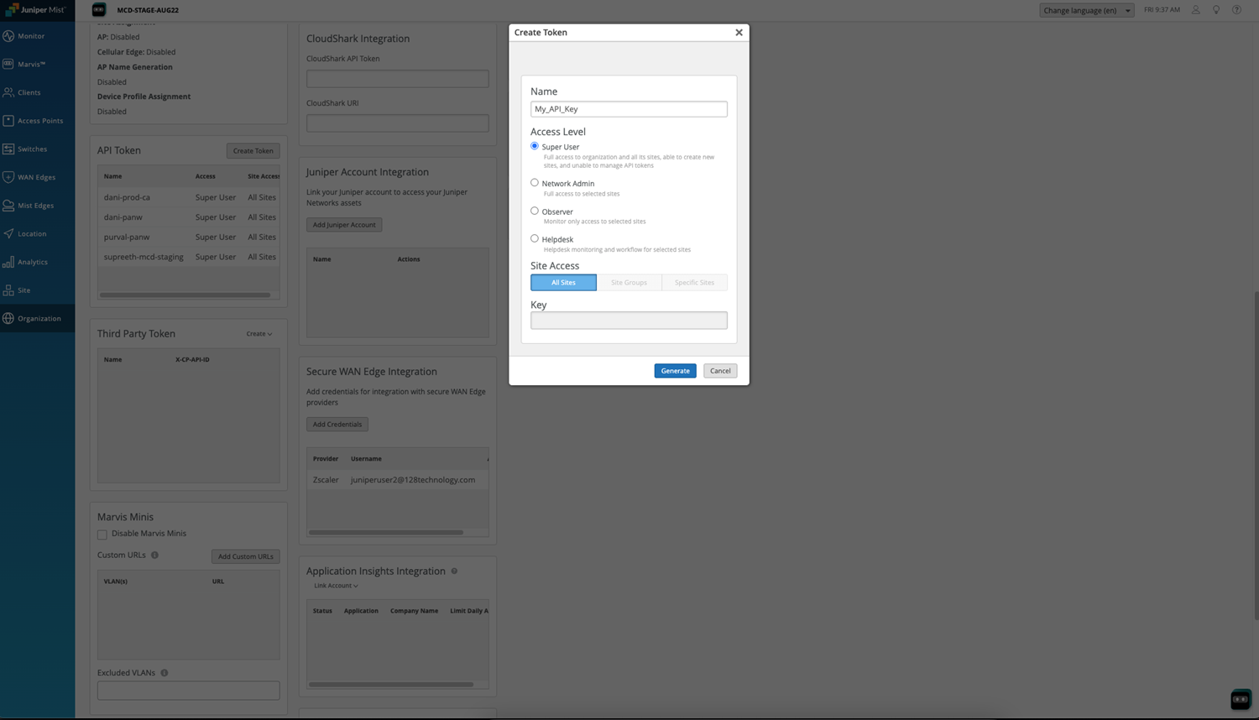Open the user account icon
The width and height of the screenshot is (1259, 720).
tap(1196, 10)
